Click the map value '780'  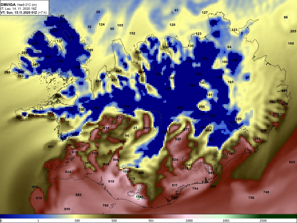click(x=105, y=205)
